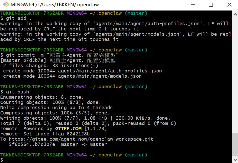
Task: Click the gitee.com openclaw-workspace.git URL
Action: click(81, 139)
